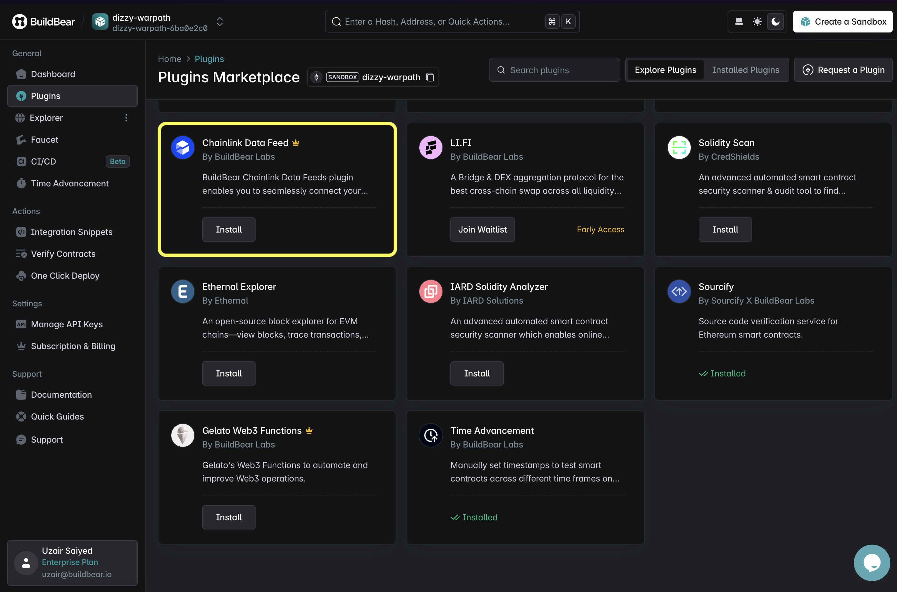Image resolution: width=897 pixels, height=592 pixels.
Task: Click Plugins Marketplace heading
Action: click(x=229, y=77)
